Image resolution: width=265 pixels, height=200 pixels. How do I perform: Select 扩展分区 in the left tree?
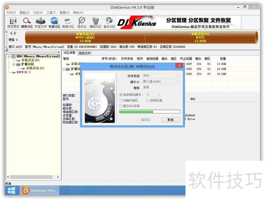tap(28, 64)
